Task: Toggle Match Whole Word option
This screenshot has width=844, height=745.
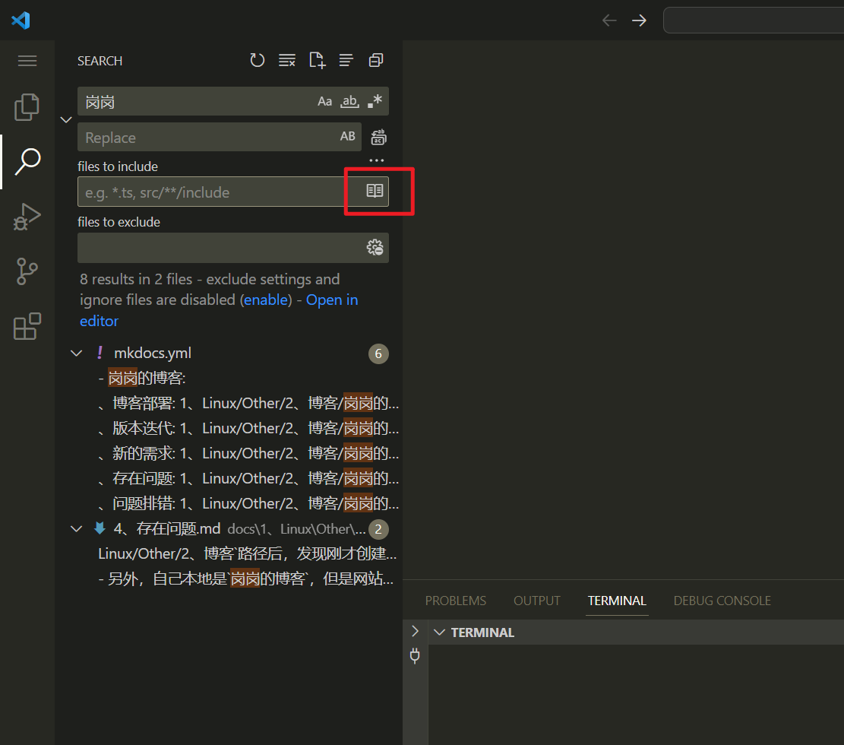Action: pyautogui.click(x=349, y=101)
